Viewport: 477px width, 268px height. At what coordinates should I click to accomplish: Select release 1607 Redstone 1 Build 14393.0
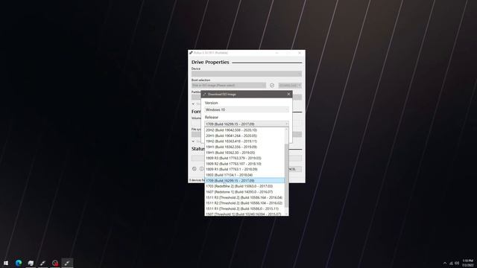(244, 192)
